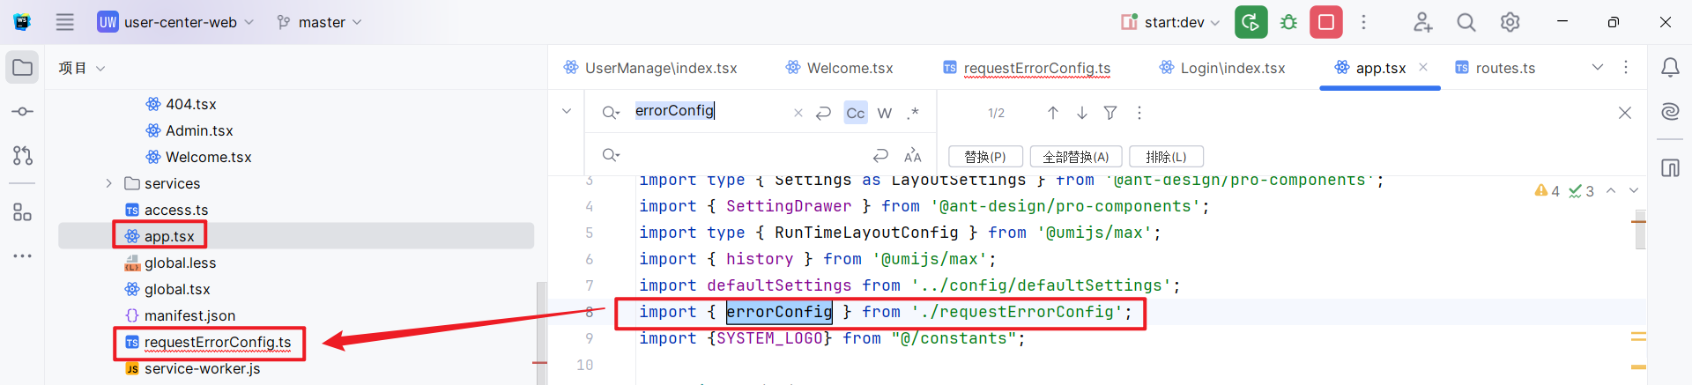Click Search Everywhere magnifier icon
This screenshot has width=1692, height=385.
(1466, 22)
